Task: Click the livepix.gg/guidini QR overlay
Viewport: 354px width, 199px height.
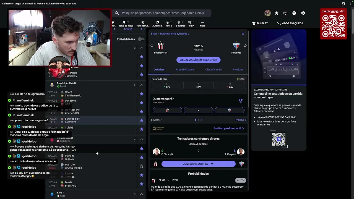Action: [x=334, y=24]
